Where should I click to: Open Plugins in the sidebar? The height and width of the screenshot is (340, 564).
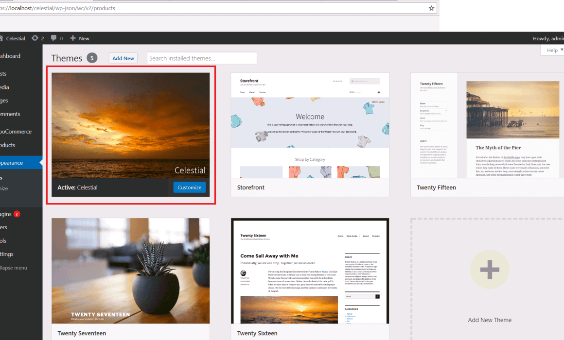pyautogui.click(x=6, y=214)
